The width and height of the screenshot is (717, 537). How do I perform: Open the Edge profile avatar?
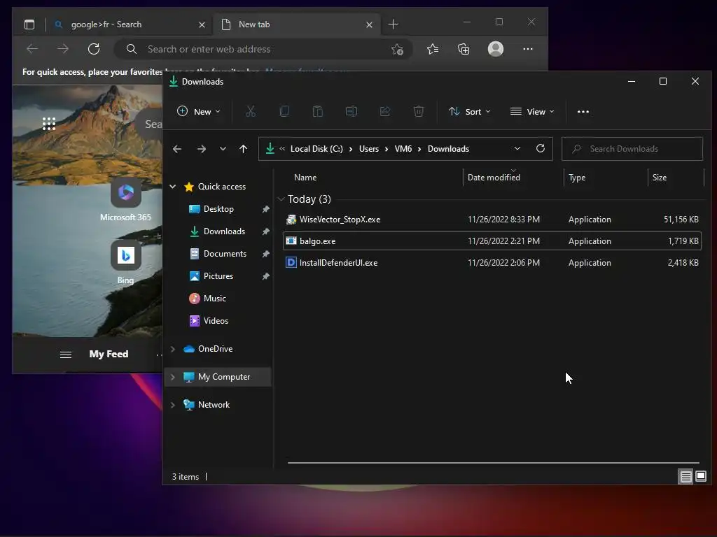[x=496, y=49]
